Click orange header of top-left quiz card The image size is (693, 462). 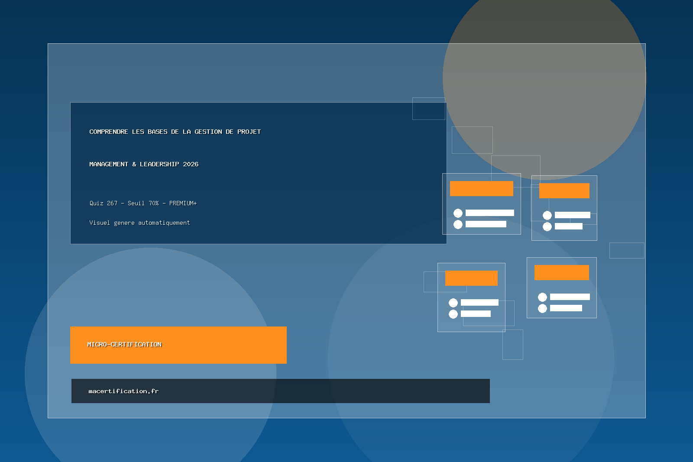coord(481,188)
